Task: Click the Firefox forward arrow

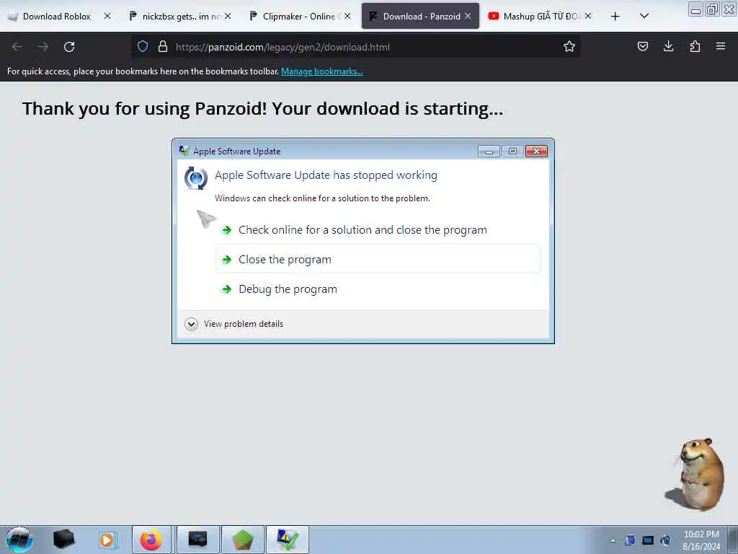Action: [x=43, y=47]
